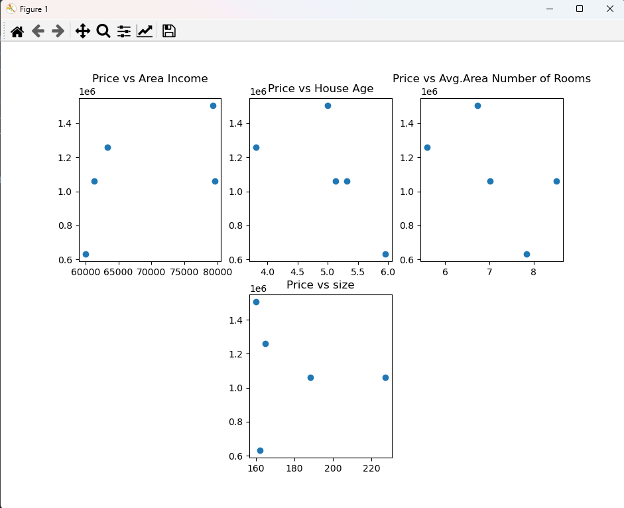This screenshot has width=624, height=508.
Task: Activate the Pan axes tool
Action: point(83,31)
